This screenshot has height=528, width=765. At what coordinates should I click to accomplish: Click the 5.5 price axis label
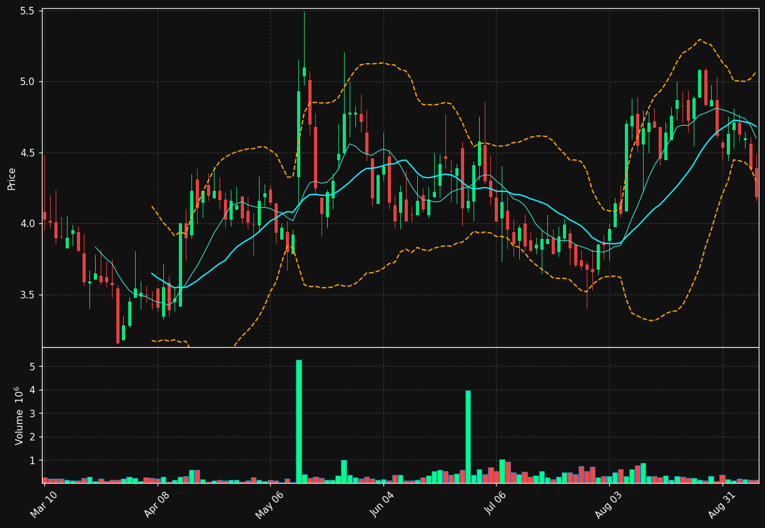pos(29,11)
